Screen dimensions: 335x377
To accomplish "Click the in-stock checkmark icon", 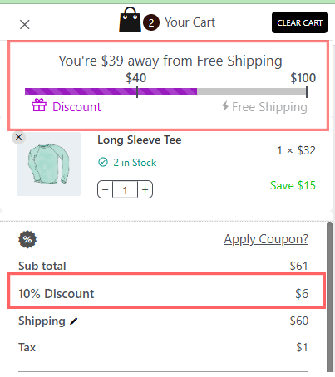I will point(103,162).
